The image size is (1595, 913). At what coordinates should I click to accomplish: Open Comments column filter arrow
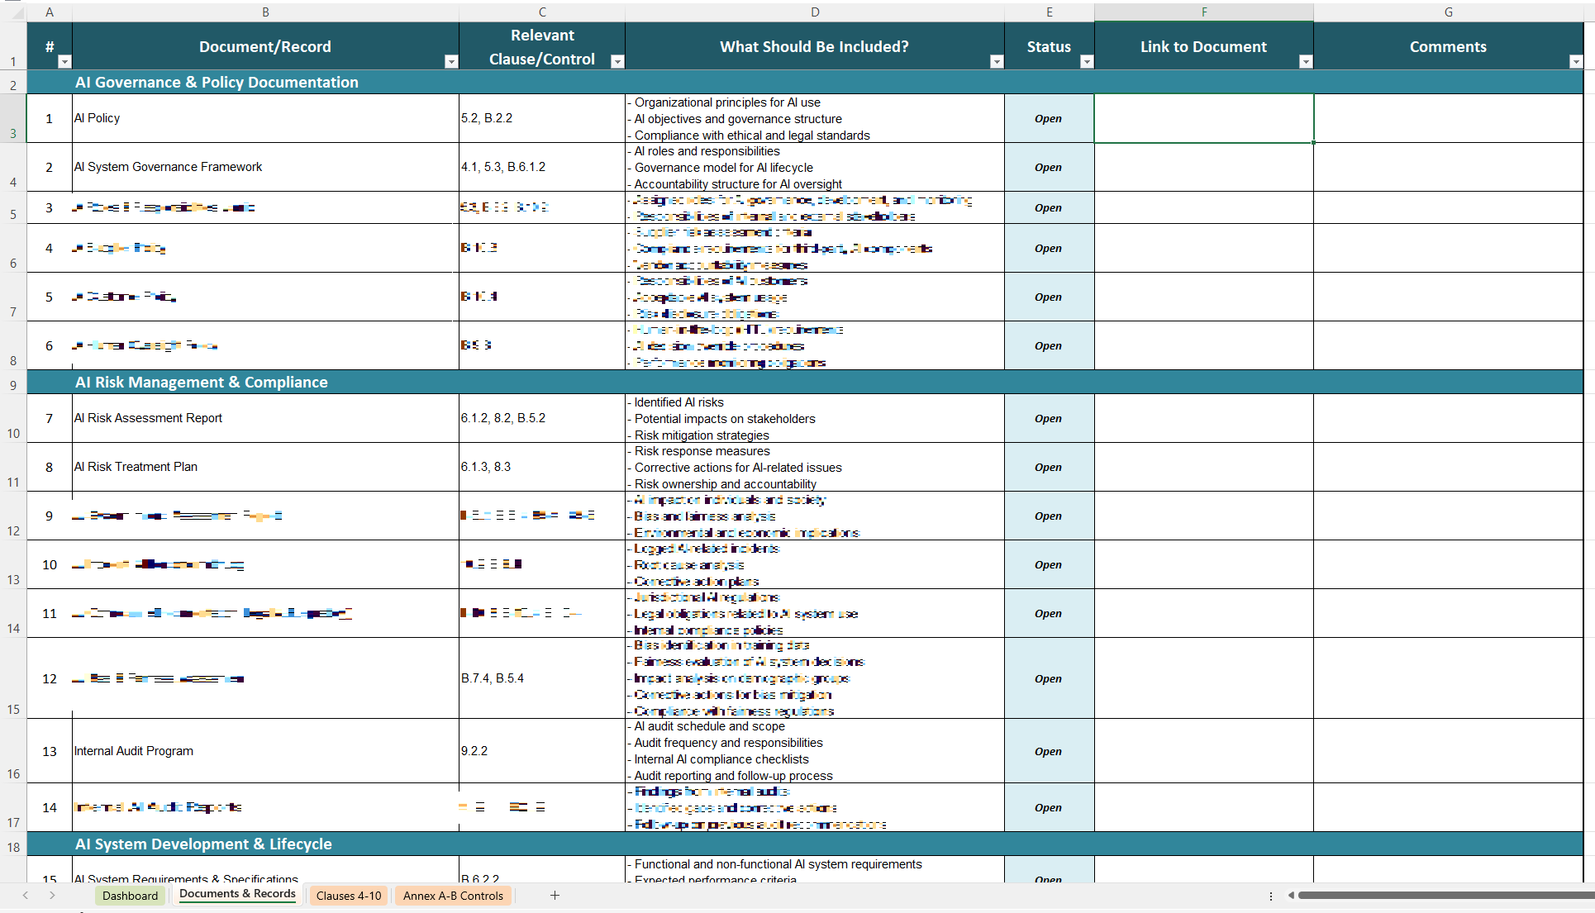coord(1575,62)
